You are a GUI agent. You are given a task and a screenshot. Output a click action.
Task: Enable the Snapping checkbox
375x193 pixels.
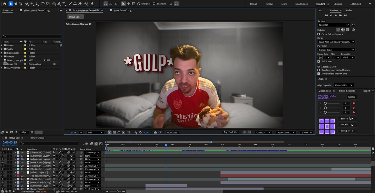pos(154,4)
